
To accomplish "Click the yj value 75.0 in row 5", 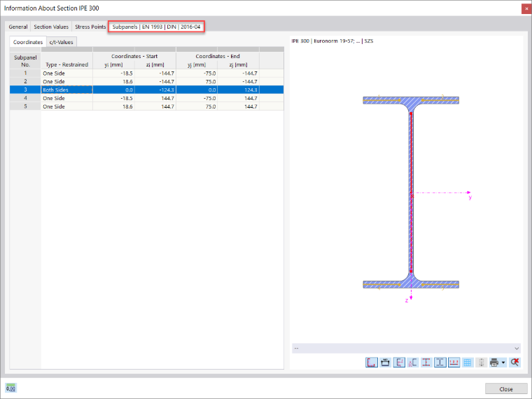I will (197, 106).
